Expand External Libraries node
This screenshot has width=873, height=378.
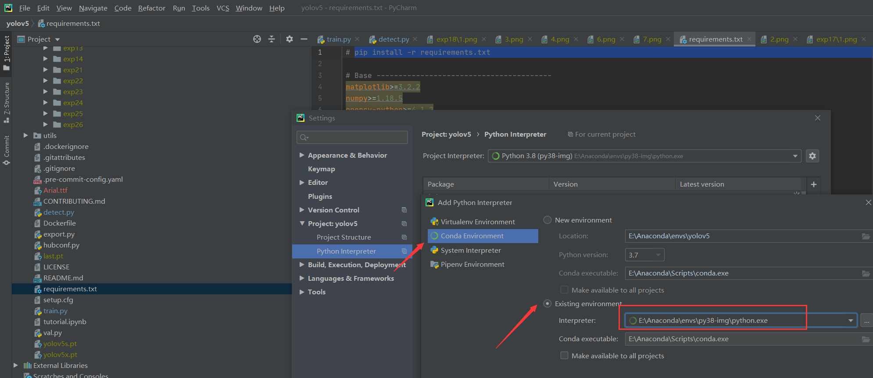pyautogui.click(x=16, y=365)
